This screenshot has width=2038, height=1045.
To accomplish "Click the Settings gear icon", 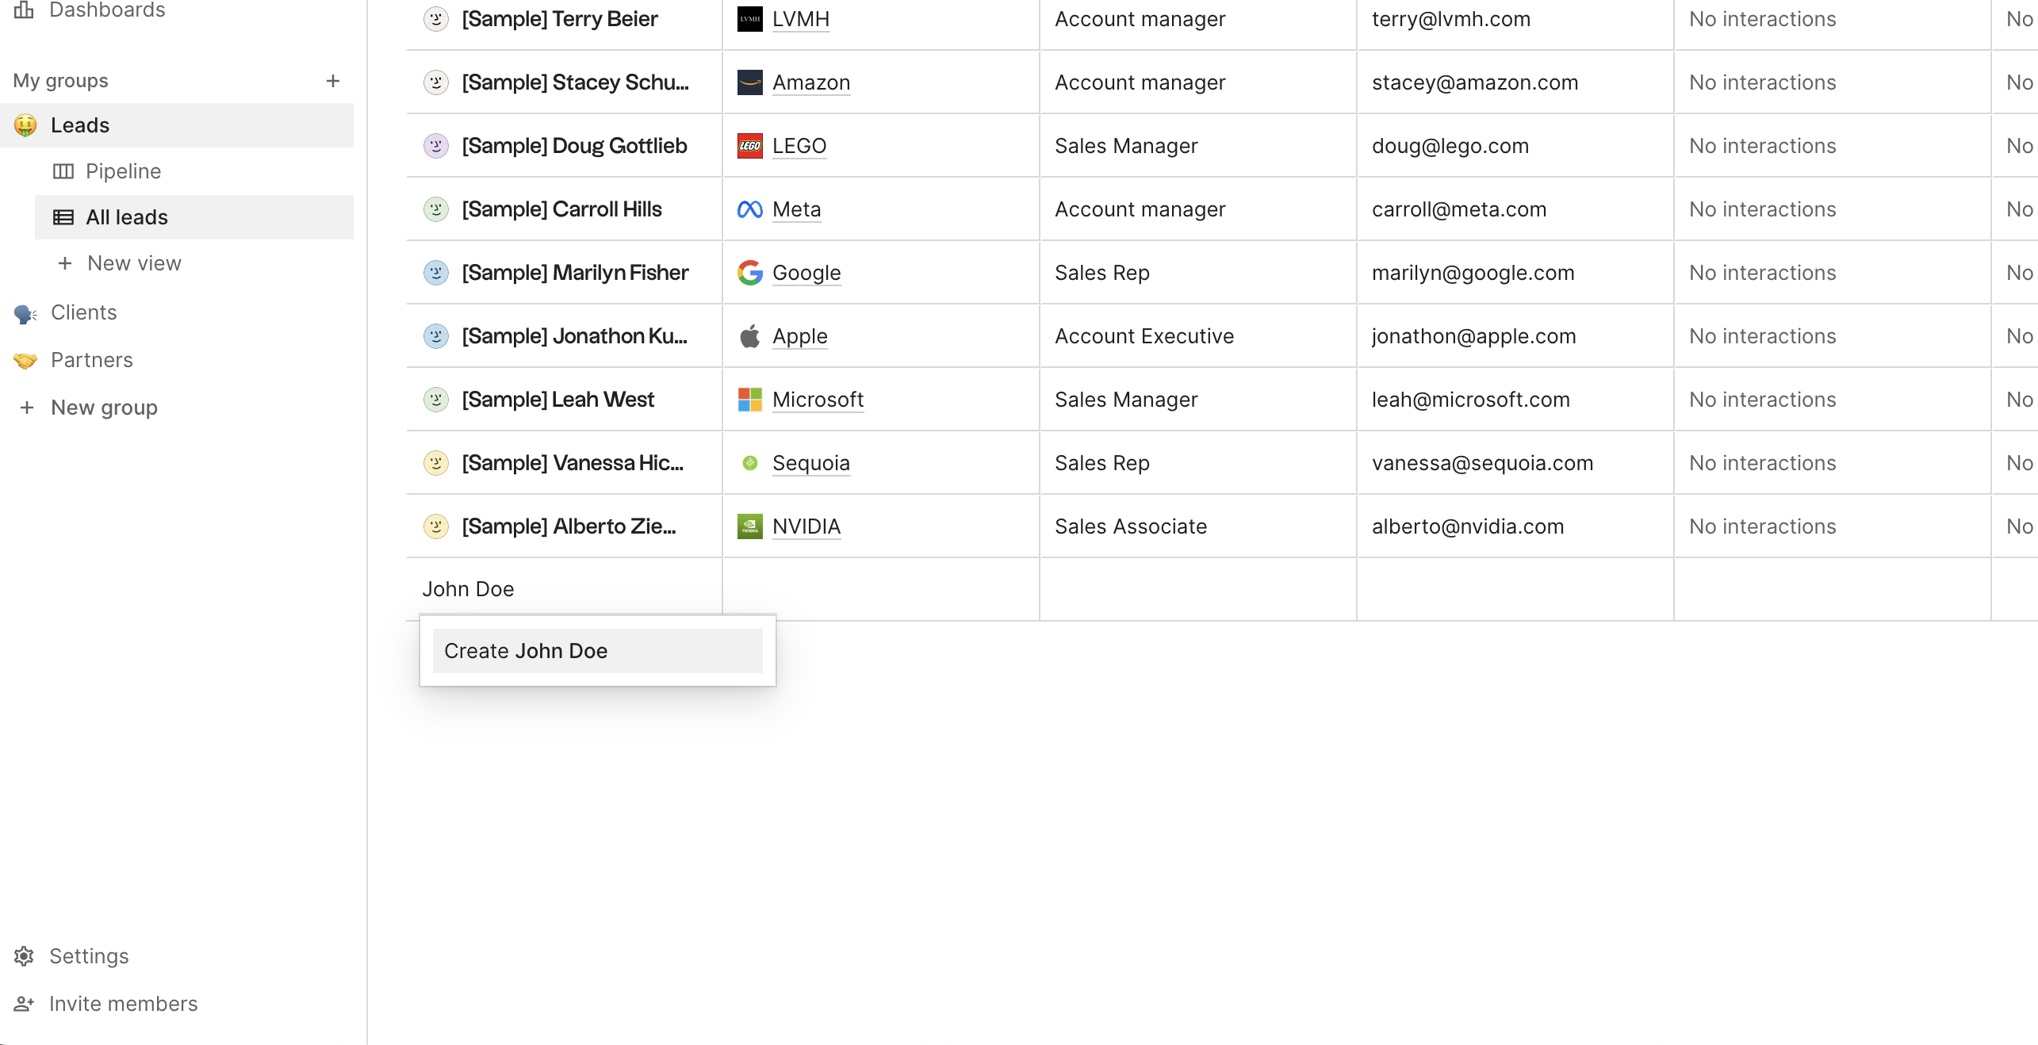I will (24, 956).
